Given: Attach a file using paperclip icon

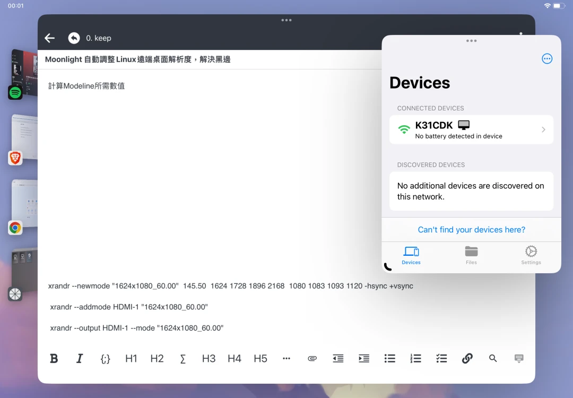Looking at the screenshot, I should [312, 359].
